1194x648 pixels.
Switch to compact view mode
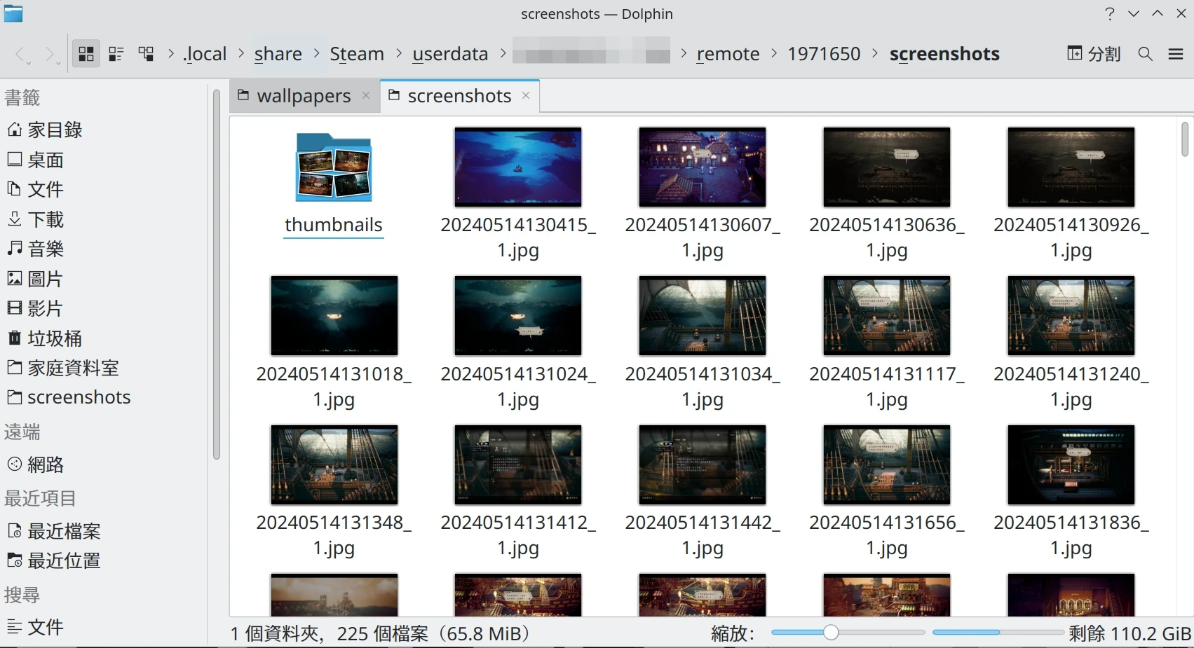point(116,54)
